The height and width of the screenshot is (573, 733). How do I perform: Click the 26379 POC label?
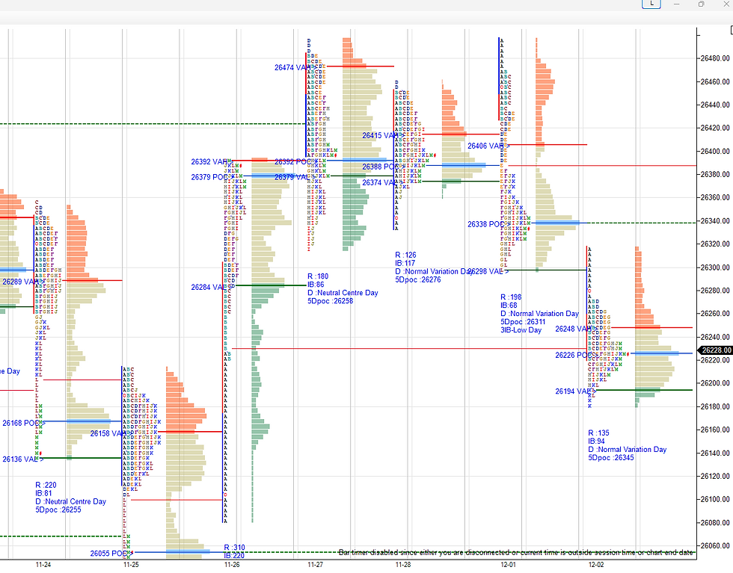(x=207, y=177)
